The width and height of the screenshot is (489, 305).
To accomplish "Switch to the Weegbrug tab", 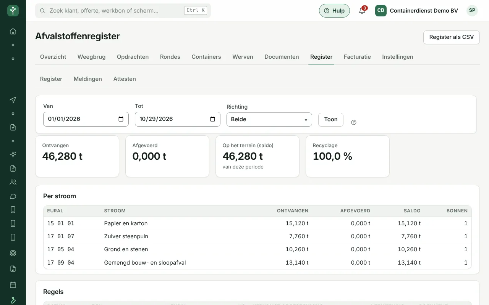I will tap(91, 57).
